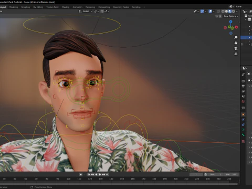This screenshot has height=189, width=252.
Task: Switch to the Animation workspace tab
Action: click(78, 7)
